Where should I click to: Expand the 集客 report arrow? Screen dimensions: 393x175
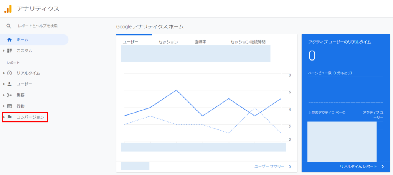pyautogui.click(x=4, y=95)
